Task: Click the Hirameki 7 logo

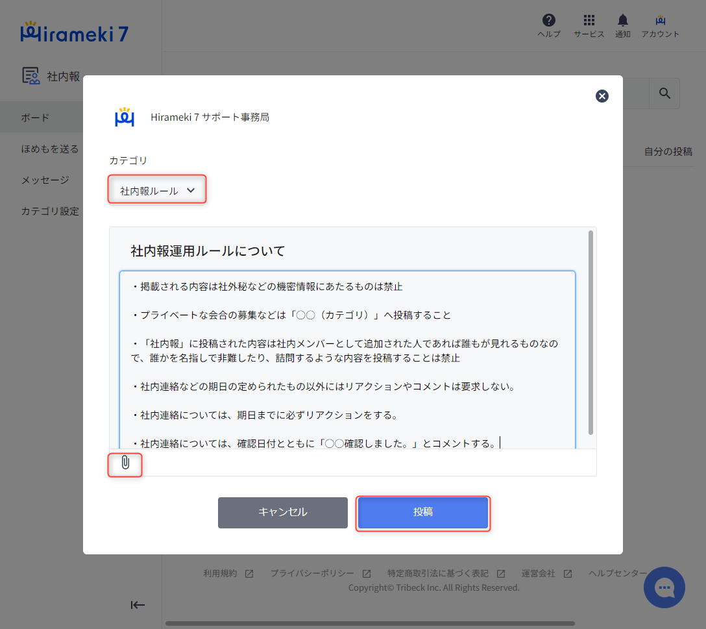Action: coord(74,32)
